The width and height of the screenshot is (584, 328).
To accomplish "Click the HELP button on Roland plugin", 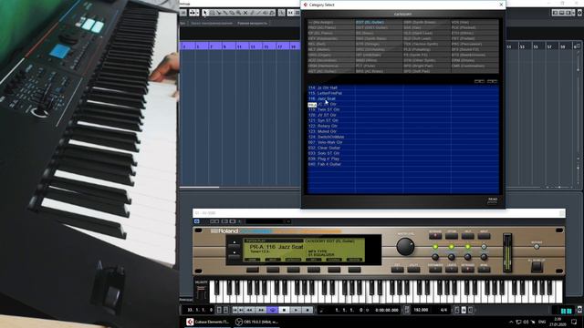I will (468, 236).
